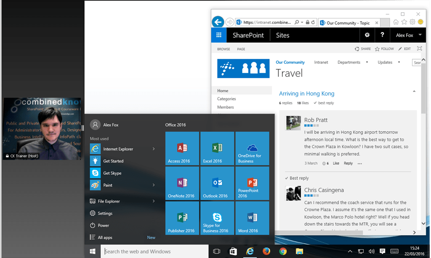Open Categories in left navigation
The width and height of the screenshot is (431, 258).
(226, 99)
